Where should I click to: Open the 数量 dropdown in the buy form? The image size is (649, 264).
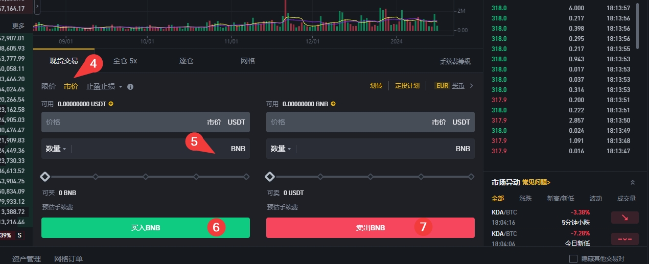coord(56,149)
